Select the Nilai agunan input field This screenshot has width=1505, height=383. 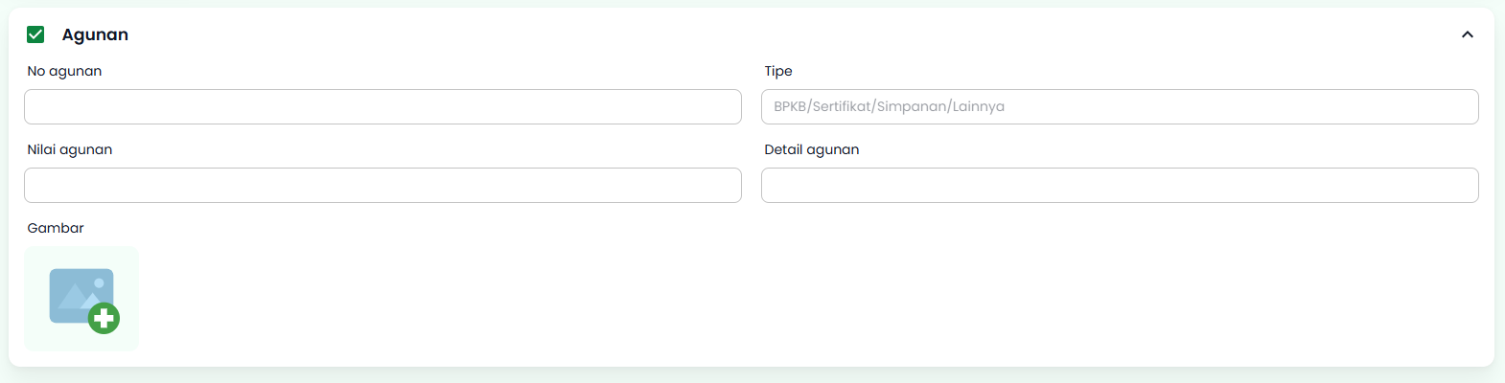382,185
